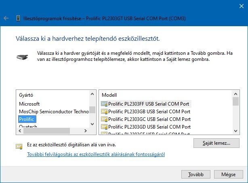This screenshot has height=183, width=248.
Task: Click the certificate icon next to PL2303GD
Action: pyautogui.click(x=104, y=127)
